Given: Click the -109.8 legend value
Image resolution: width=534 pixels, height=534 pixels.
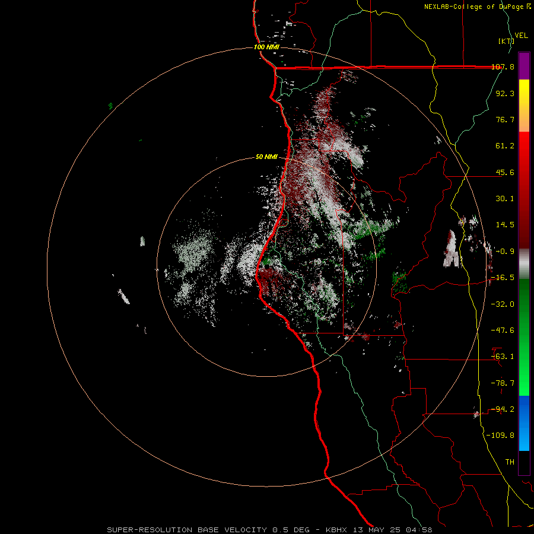Looking at the screenshot, I should pyautogui.click(x=500, y=436).
